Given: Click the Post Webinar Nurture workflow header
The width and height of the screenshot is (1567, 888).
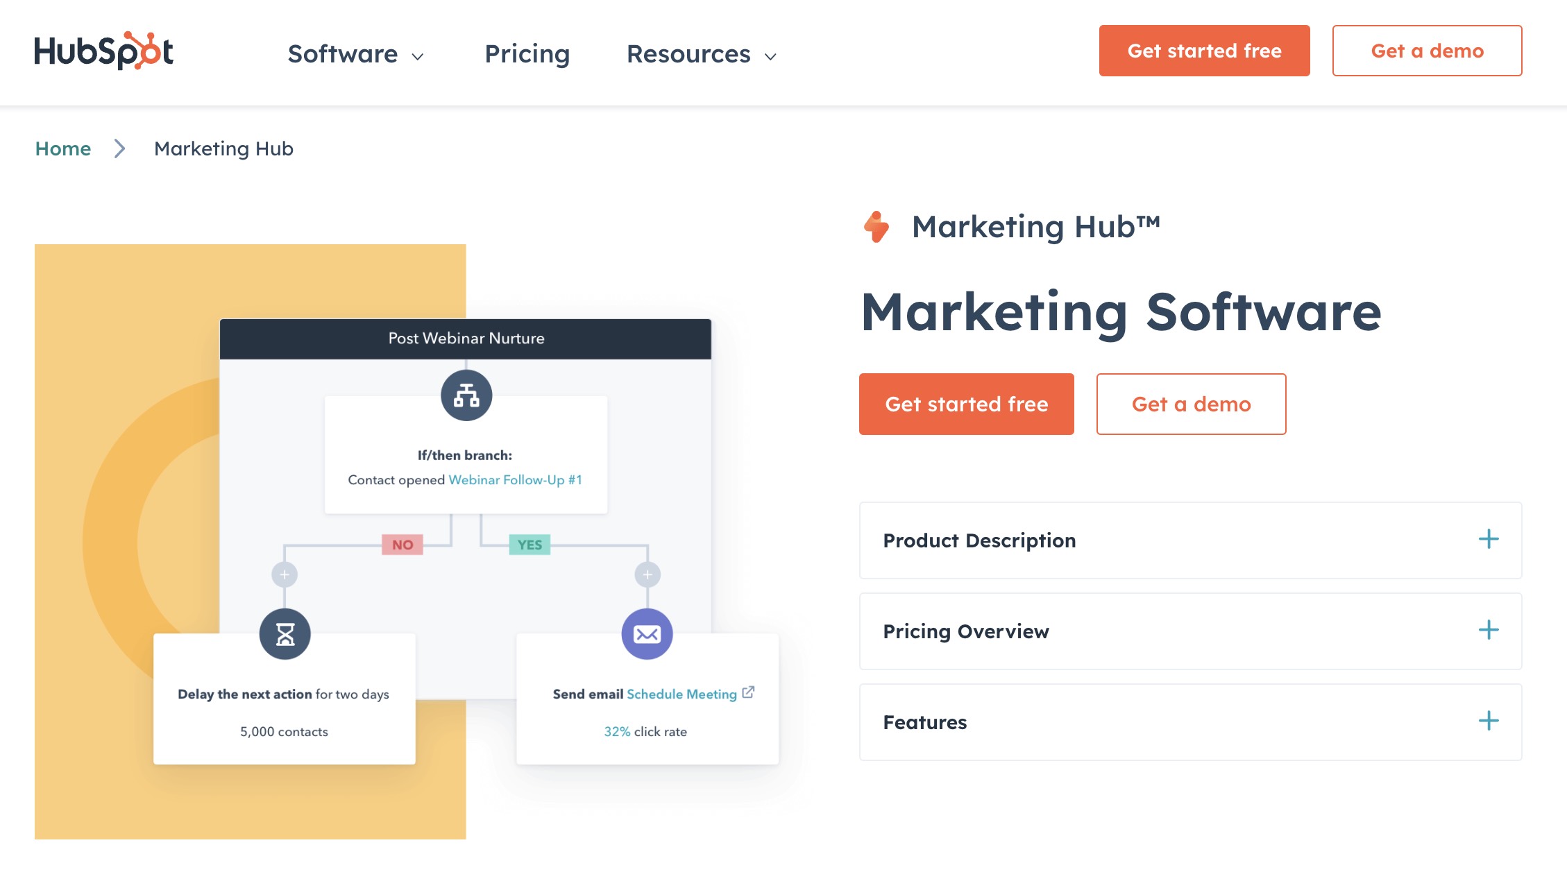Looking at the screenshot, I should click(x=465, y=339).
